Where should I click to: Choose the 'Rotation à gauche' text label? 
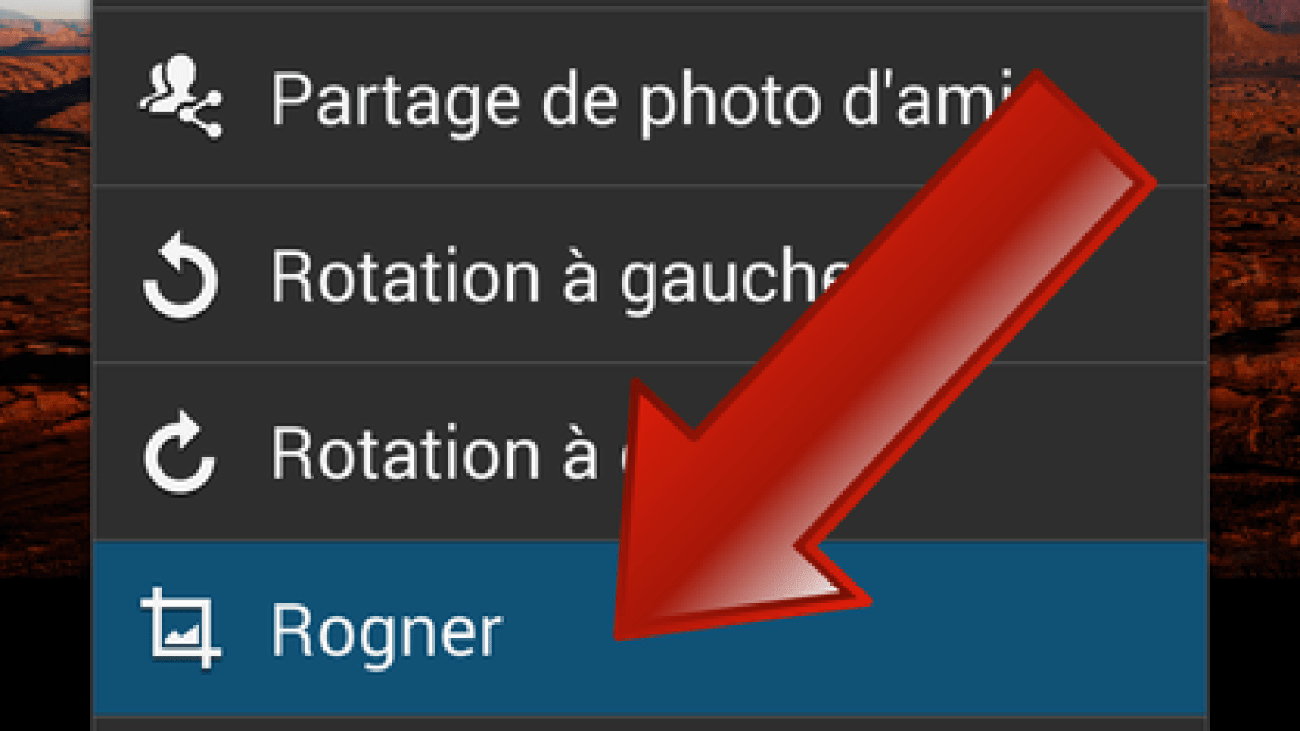click(561, 278)
